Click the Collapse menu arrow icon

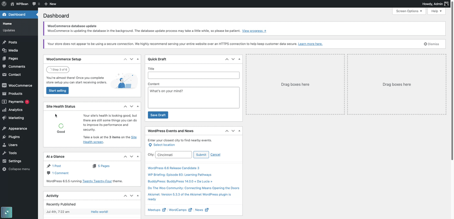4,169
